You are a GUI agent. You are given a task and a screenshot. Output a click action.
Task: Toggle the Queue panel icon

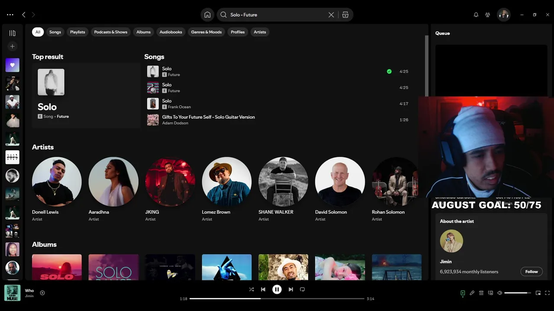pos(481,293)
